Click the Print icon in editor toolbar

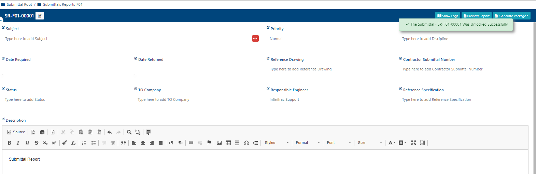click(42, 132)
